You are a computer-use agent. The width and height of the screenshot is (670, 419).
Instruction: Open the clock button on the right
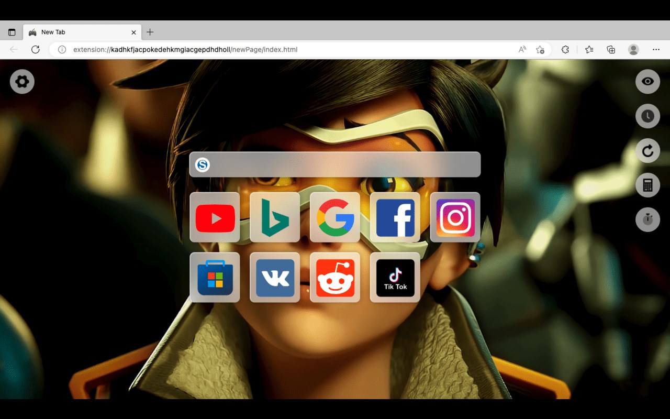pyautogui.click(x=647, y=116)
